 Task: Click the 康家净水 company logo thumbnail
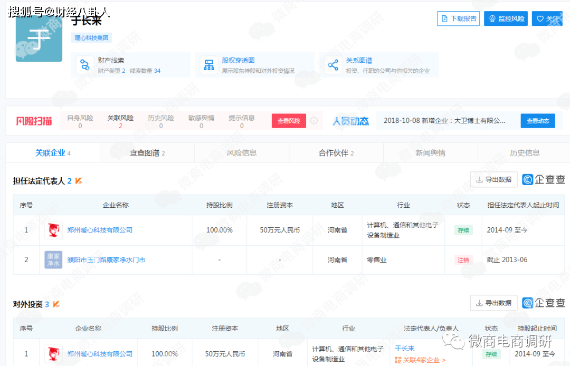pos(53,260)
